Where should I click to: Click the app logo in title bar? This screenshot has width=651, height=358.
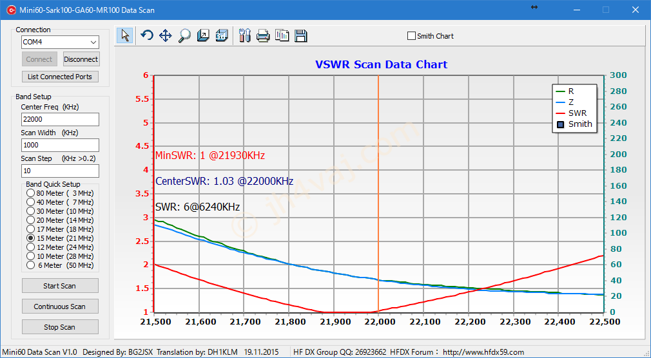pyautogui.click(x=10, y=10)
